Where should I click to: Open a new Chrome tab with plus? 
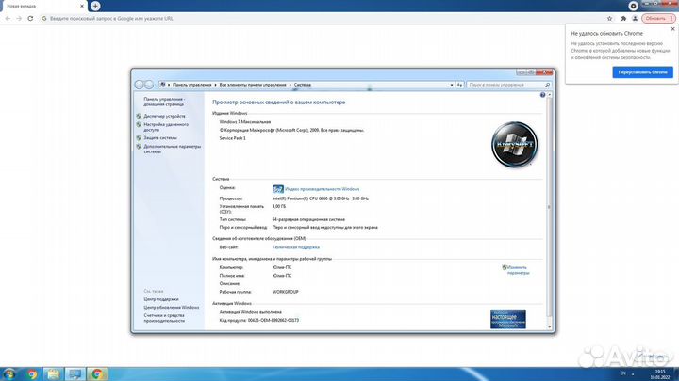tap(95, 6)
